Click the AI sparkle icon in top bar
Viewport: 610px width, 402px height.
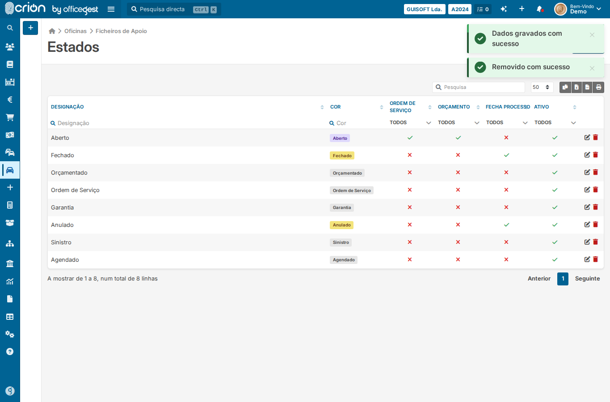504,9
